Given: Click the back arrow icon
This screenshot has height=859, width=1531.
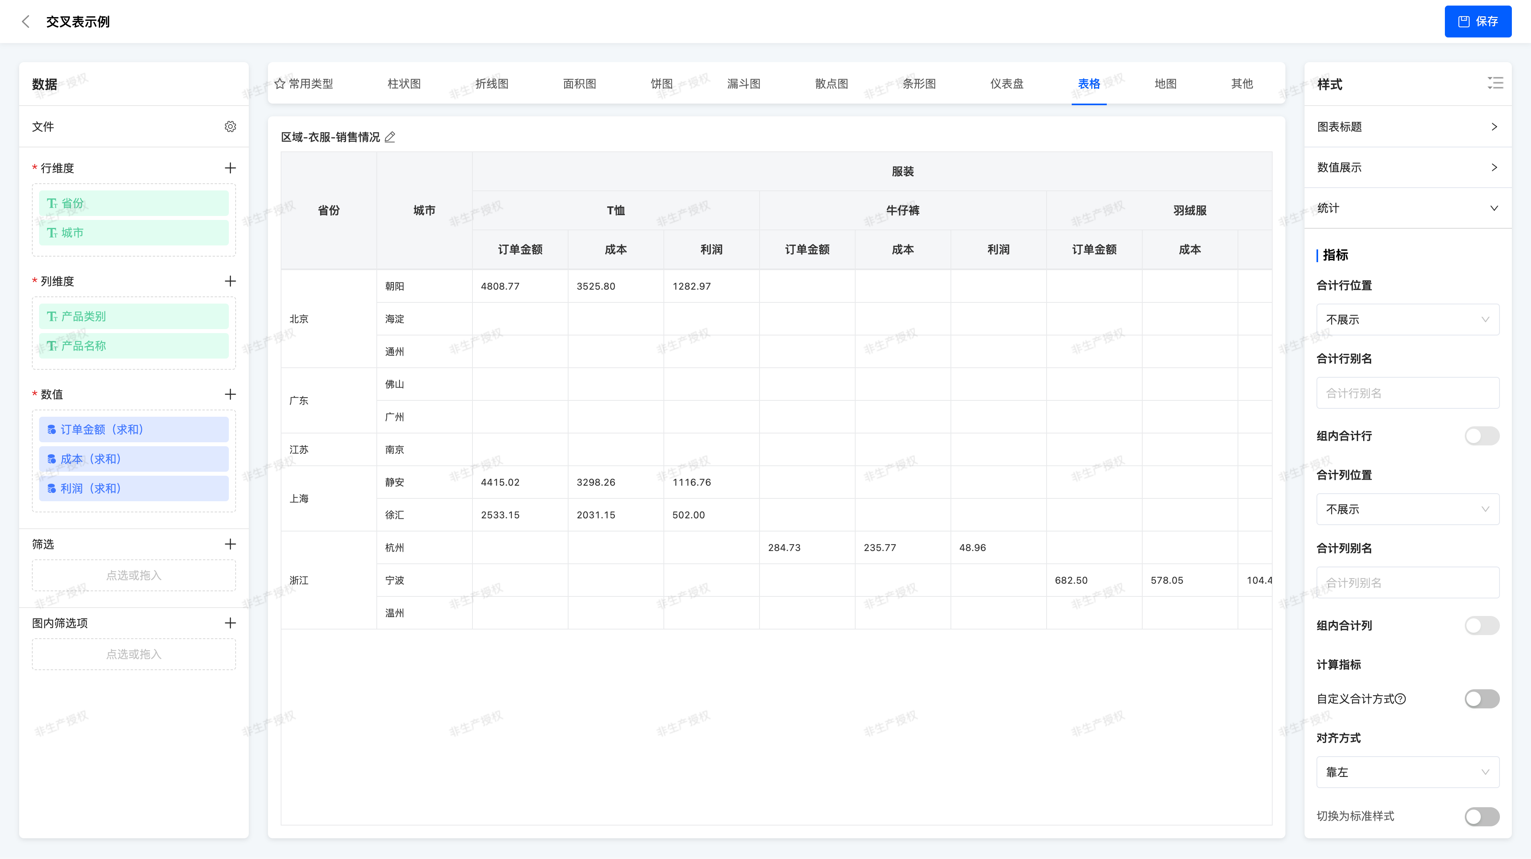Looking at the screenshot, I should tap(26, 22).
